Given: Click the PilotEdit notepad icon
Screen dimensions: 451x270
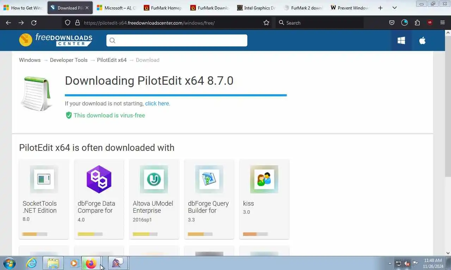Looking at the screenshot, I should pos(37,94).
